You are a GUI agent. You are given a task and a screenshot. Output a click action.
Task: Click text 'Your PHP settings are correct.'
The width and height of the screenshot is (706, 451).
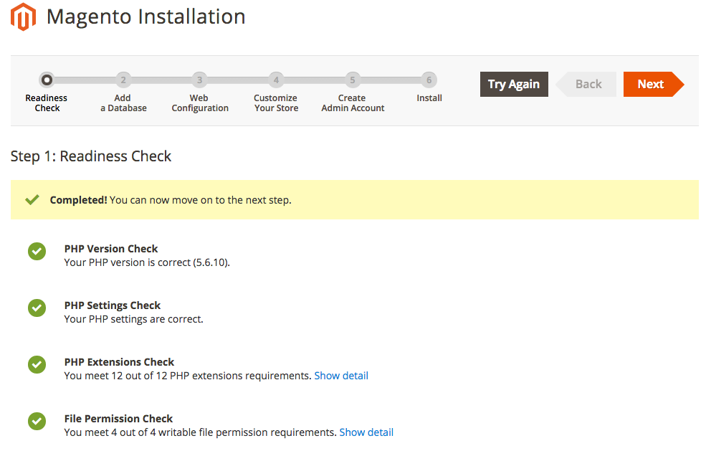[x=134, y=320]
